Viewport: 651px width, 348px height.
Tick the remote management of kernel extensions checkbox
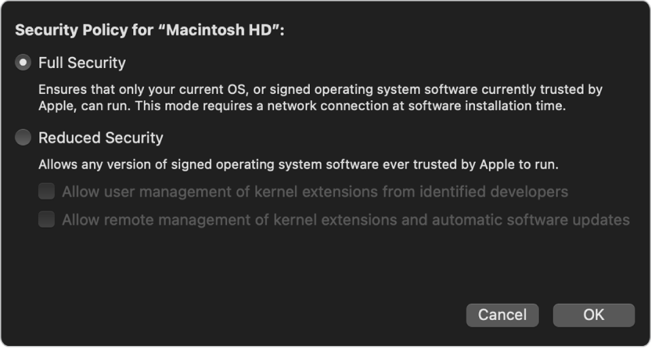pos(46,220)
